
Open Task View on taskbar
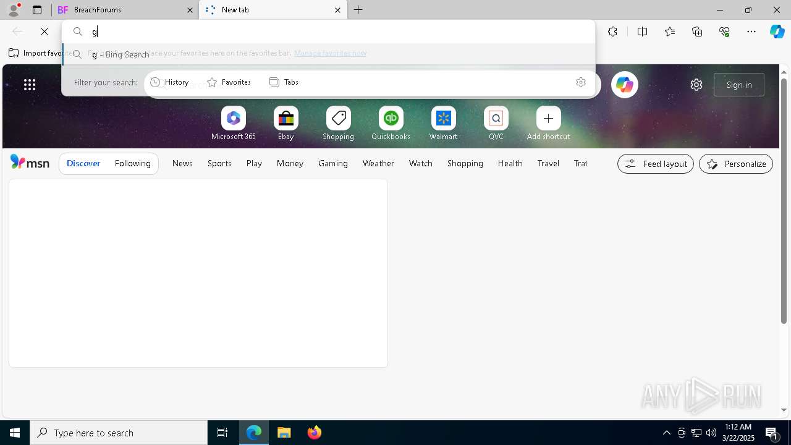[222, 433]
